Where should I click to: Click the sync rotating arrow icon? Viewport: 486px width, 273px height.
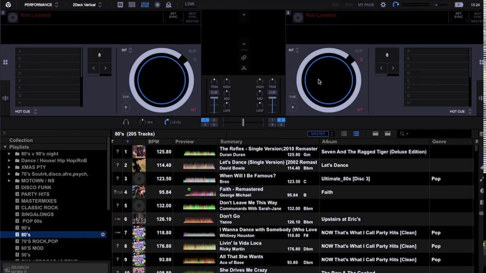pyautogui.click(x=396, y=5)
